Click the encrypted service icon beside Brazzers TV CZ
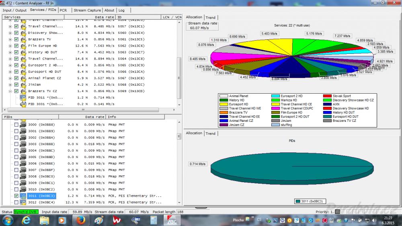 tap(23, 91)
